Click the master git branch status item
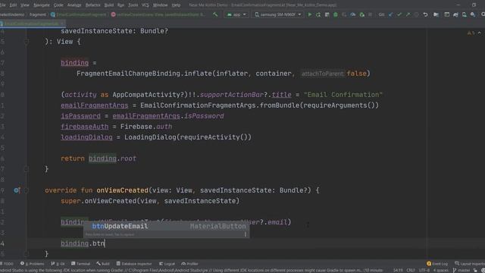Screen dimensions: 485x273 462,270
